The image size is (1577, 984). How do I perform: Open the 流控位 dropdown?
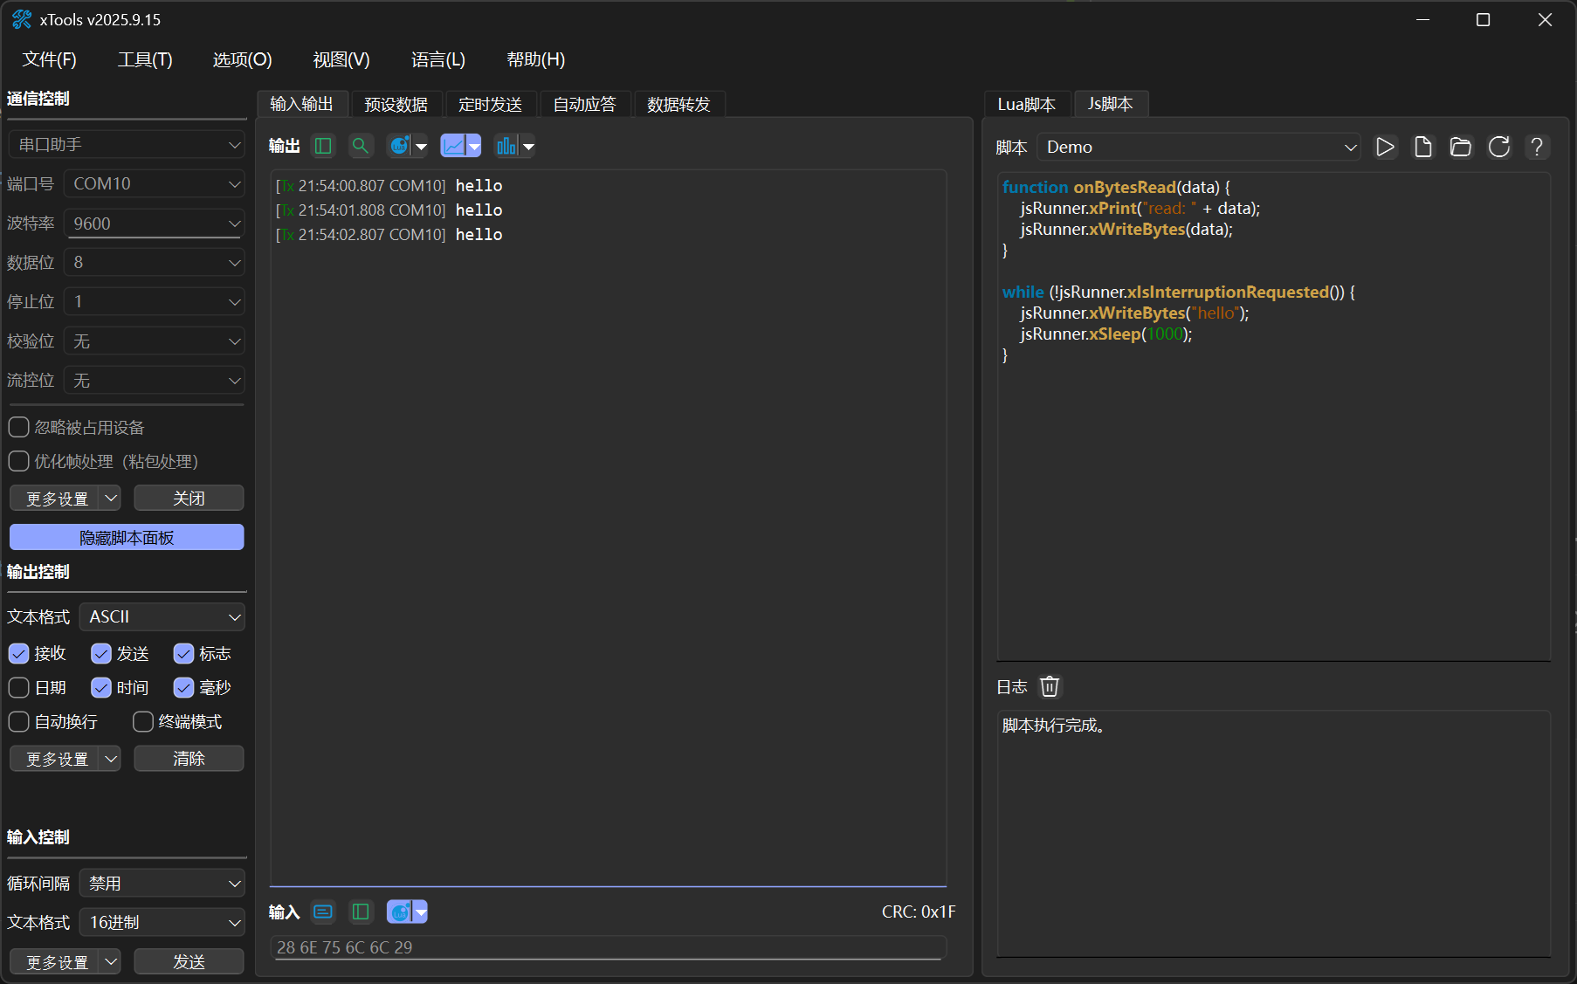(155, 380)
